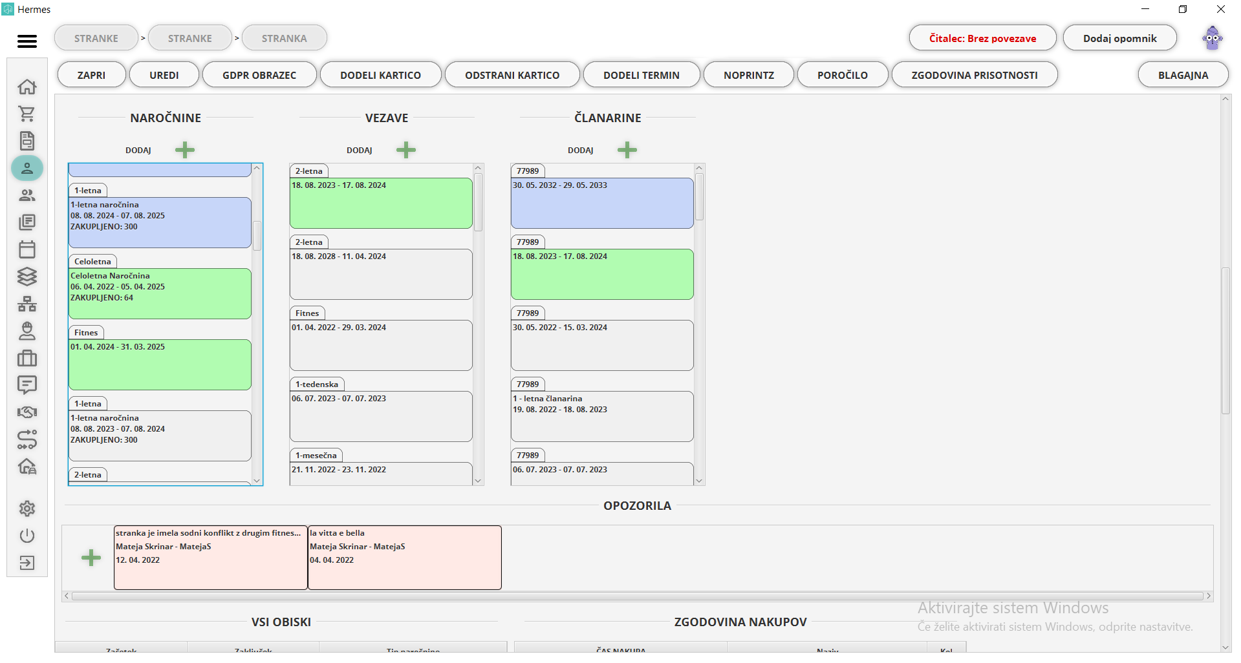Open the document sidebar icon
Screen dimensions: 1241x663
(x=27, y=141)
